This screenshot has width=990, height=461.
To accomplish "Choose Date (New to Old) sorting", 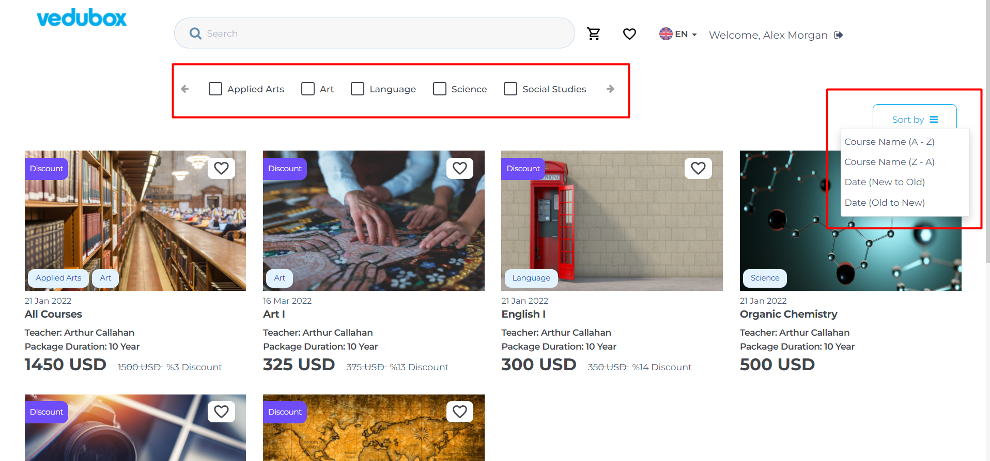I will [x=885, y=182].
